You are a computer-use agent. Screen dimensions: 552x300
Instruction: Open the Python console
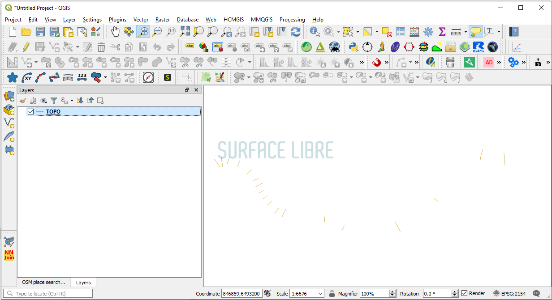click(x=353, y=47)
